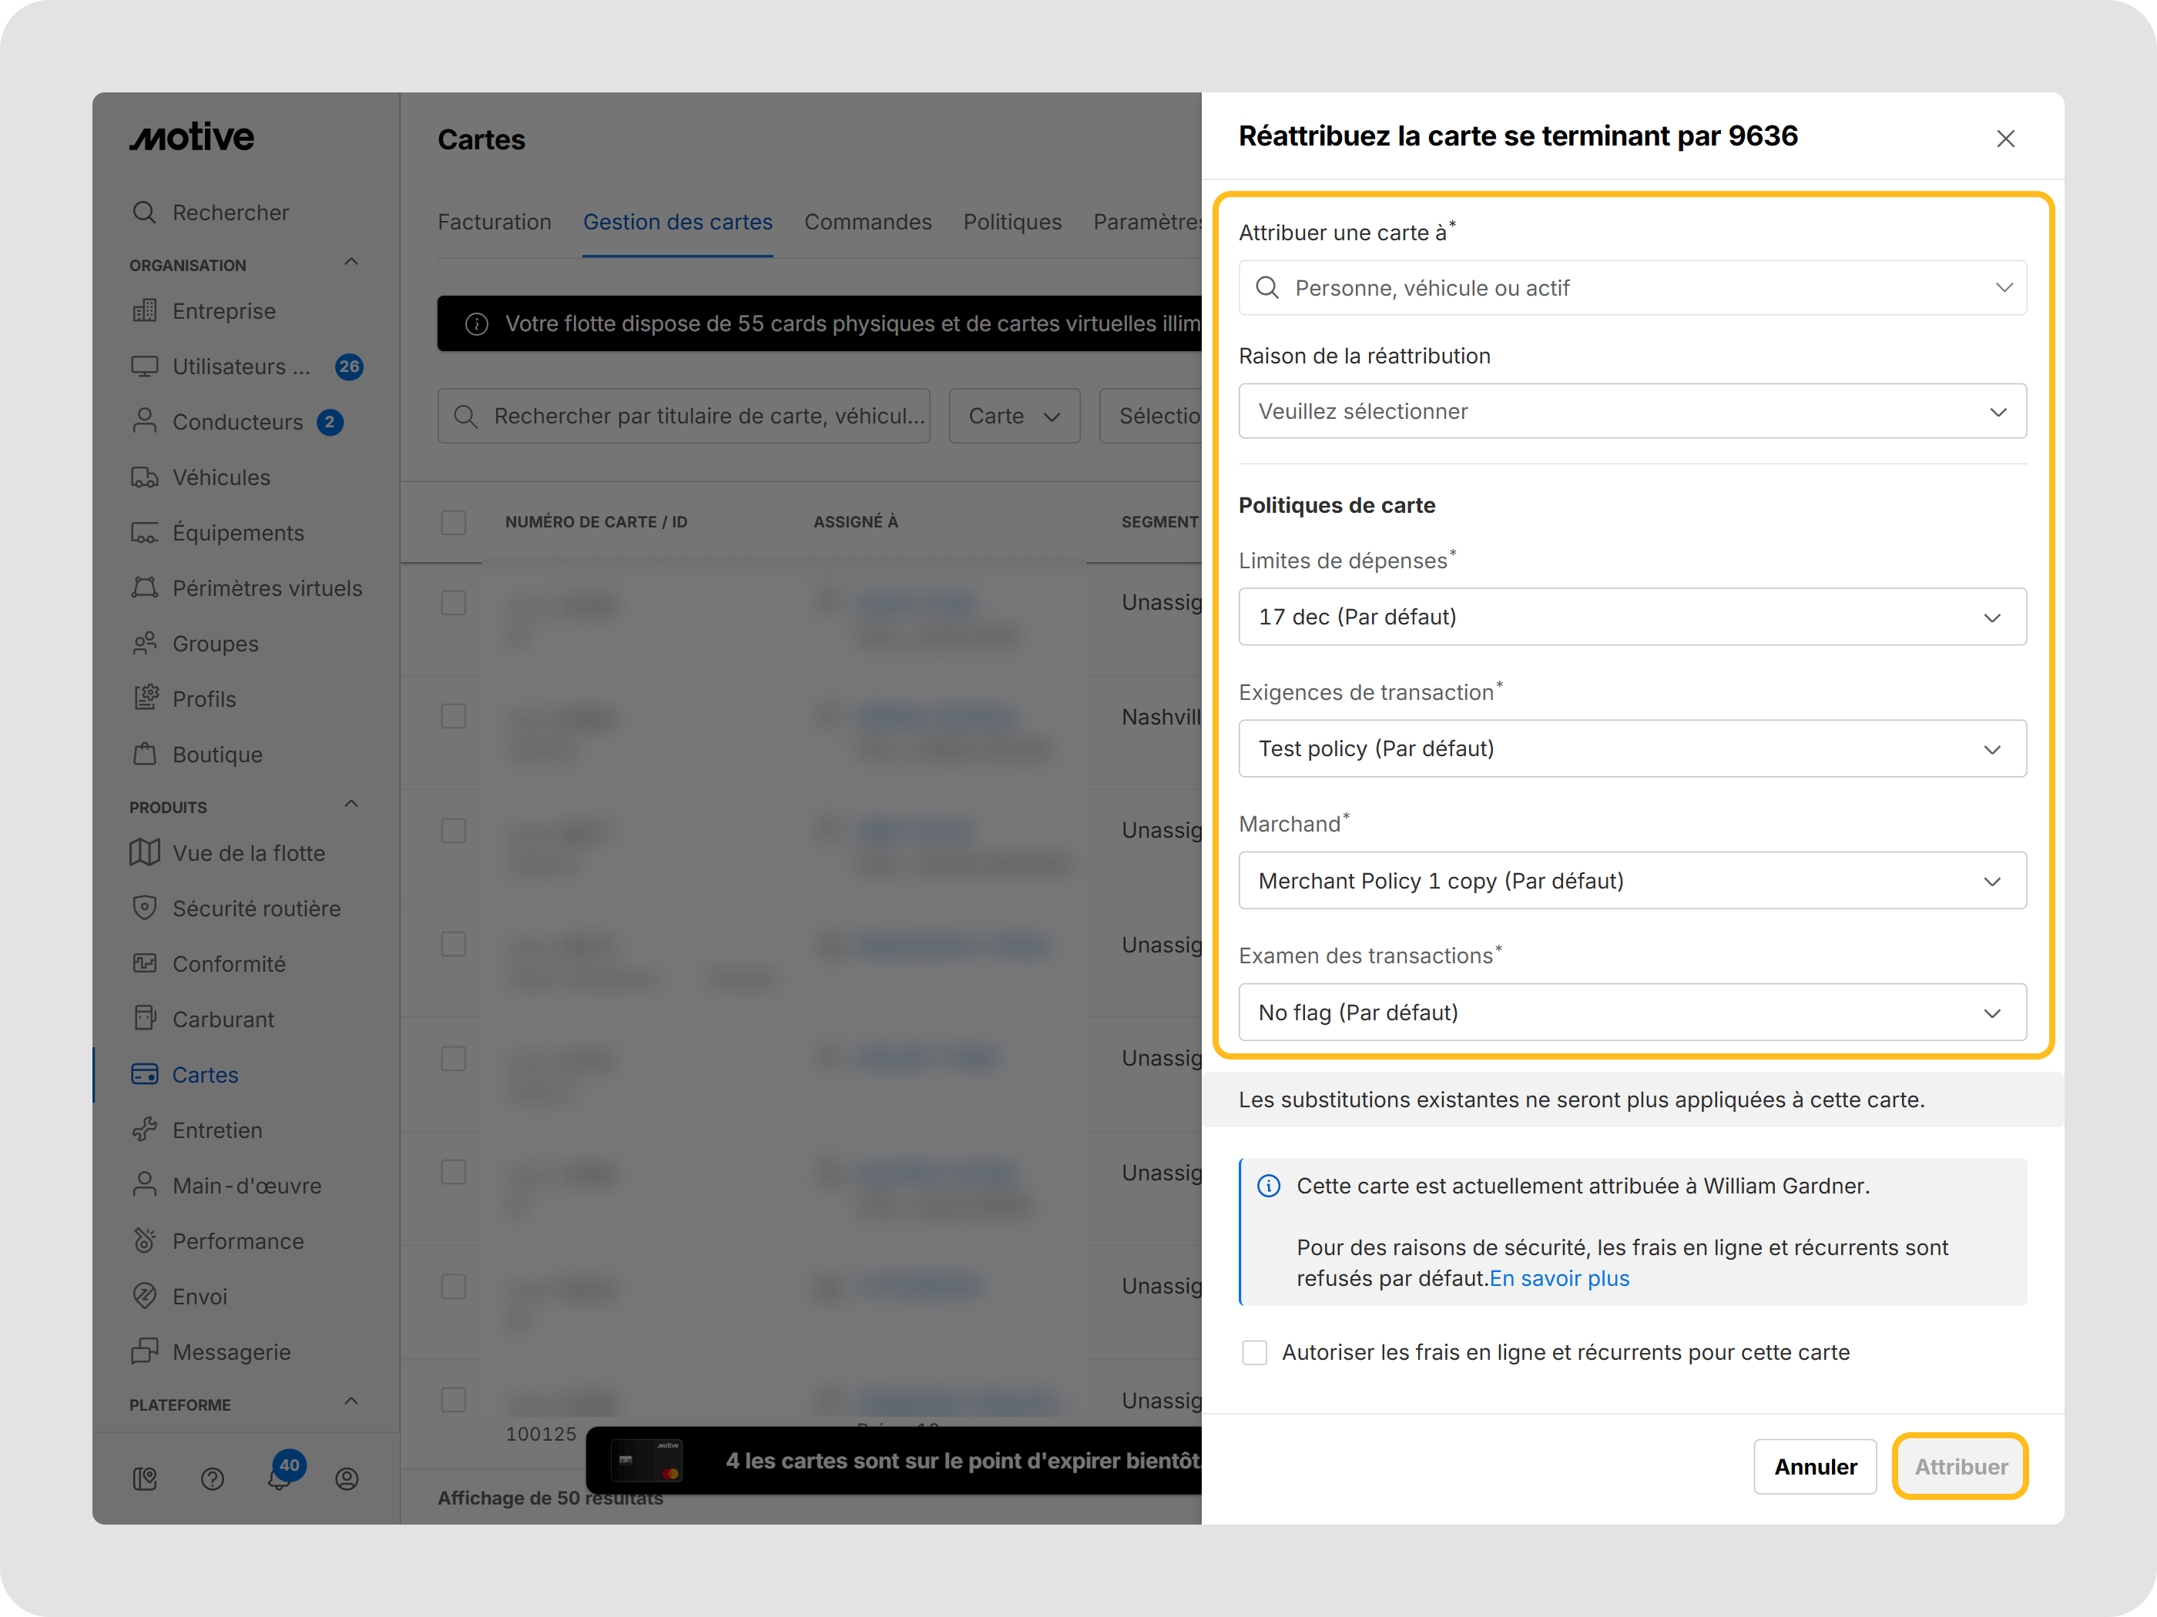Image resolution: width=2157 pixels, height=1617 pixels.
Task: Collapse the PRODUITS section
Action: (351, 804)
